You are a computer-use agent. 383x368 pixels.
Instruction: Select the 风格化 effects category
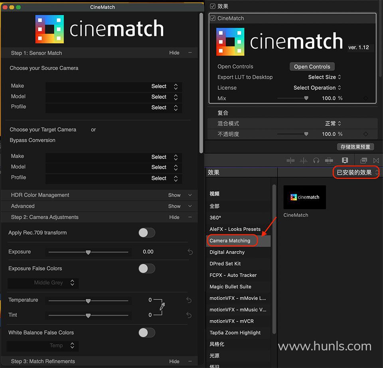click(217, 344)
